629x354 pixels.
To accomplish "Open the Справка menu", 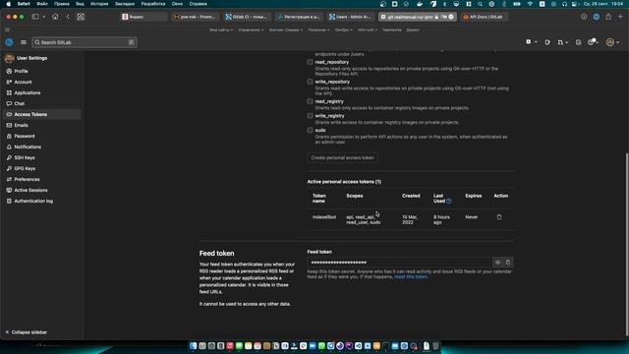I will [x=199, y=4].
